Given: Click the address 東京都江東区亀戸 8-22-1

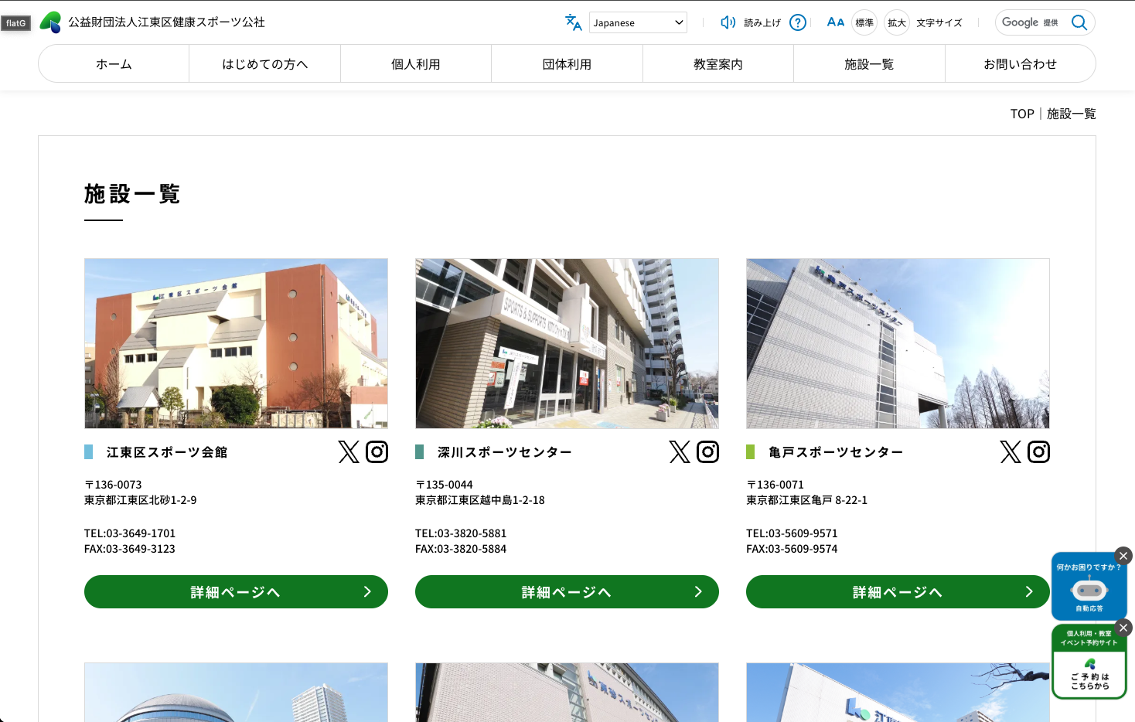Looking at the screenshot, I should 806,500.
